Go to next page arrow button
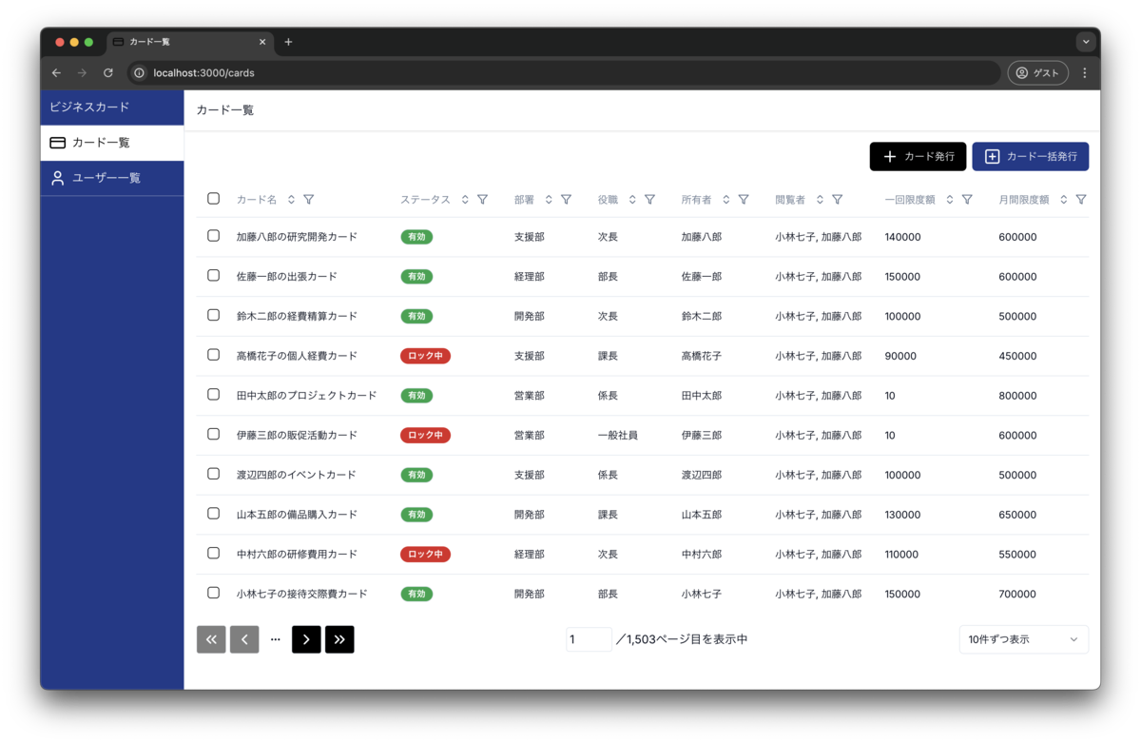 [x=306, y=639]
